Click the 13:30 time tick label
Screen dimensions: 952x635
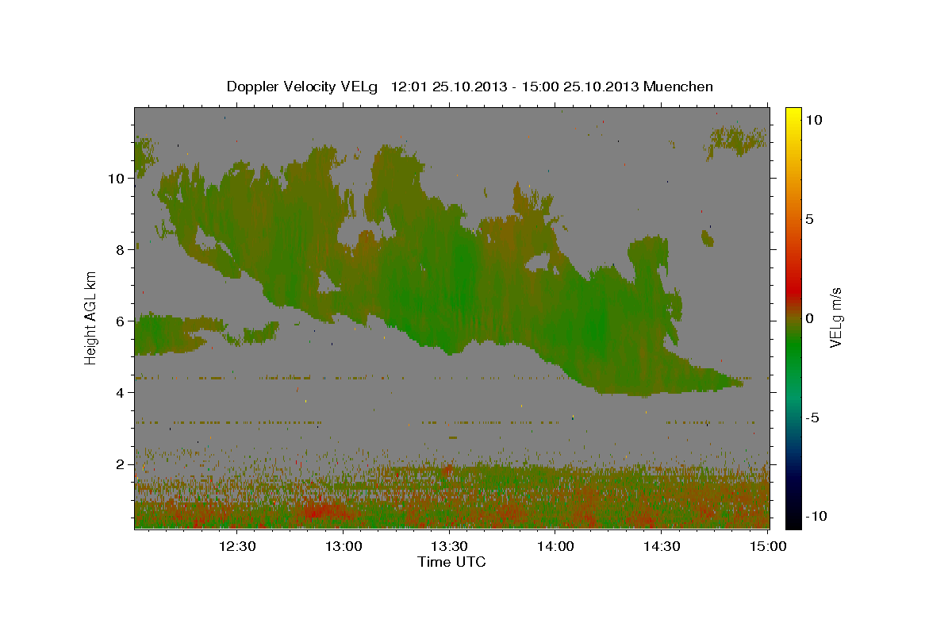point(449,546)
